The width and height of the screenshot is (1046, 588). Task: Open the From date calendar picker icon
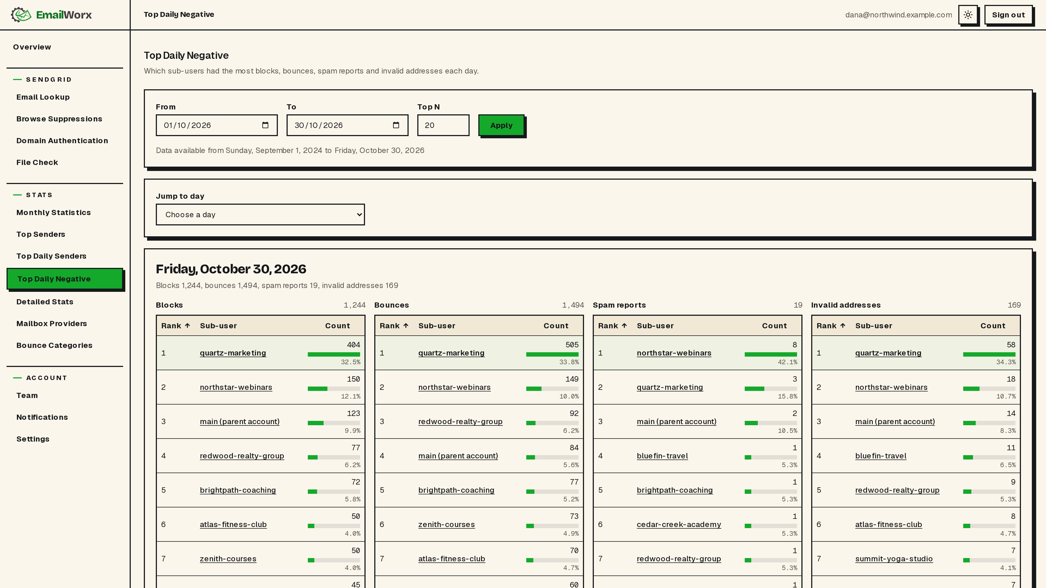[x=265, y=125]
